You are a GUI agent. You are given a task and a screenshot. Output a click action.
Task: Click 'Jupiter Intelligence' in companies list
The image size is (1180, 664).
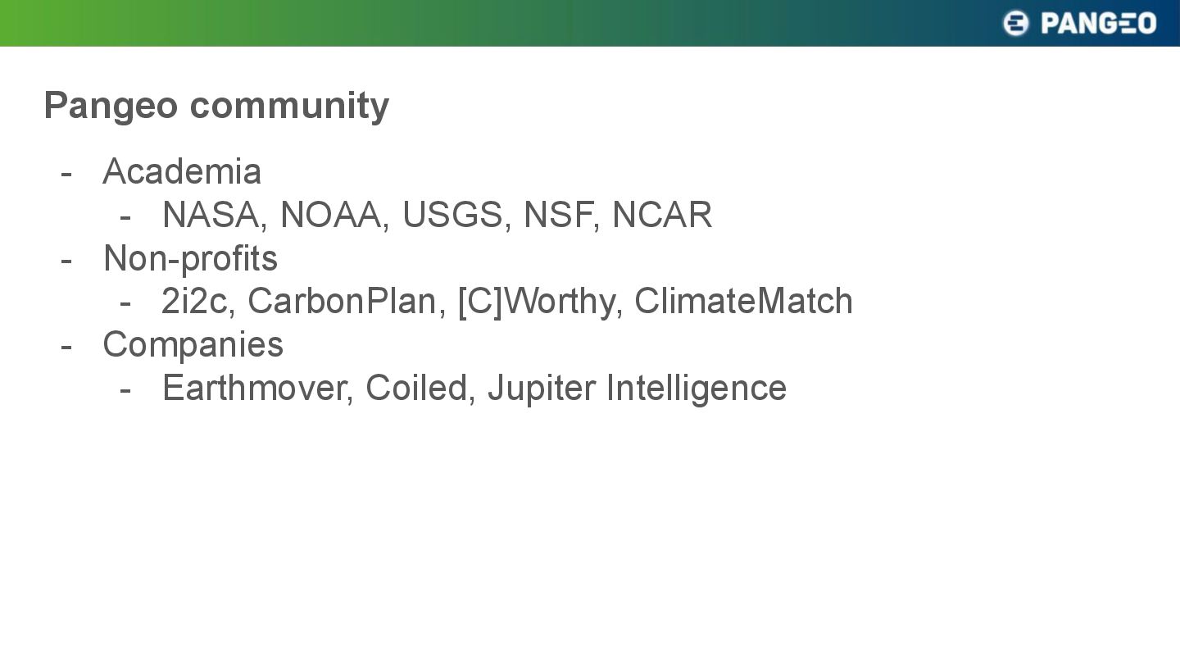[638, 388]
